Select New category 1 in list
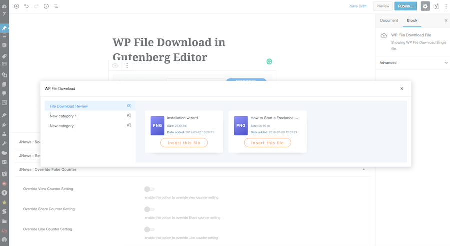 click(90, 116)
